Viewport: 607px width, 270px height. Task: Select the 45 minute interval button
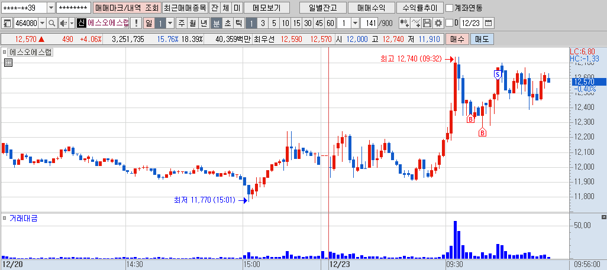319,23
